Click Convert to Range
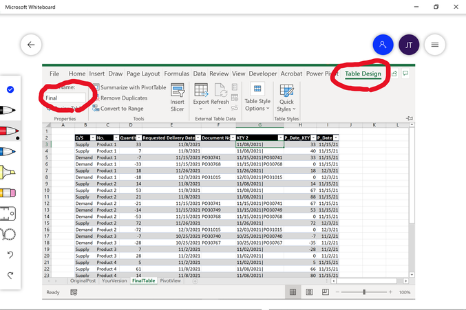Viewport: 466px width, 310px height. (118, 109)
